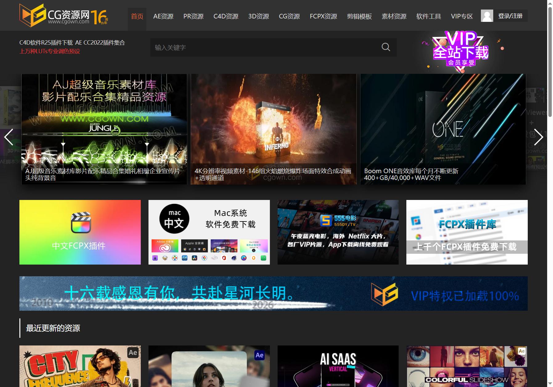
Task: Click the 登录/注册 button
Action: coord(510,16)
